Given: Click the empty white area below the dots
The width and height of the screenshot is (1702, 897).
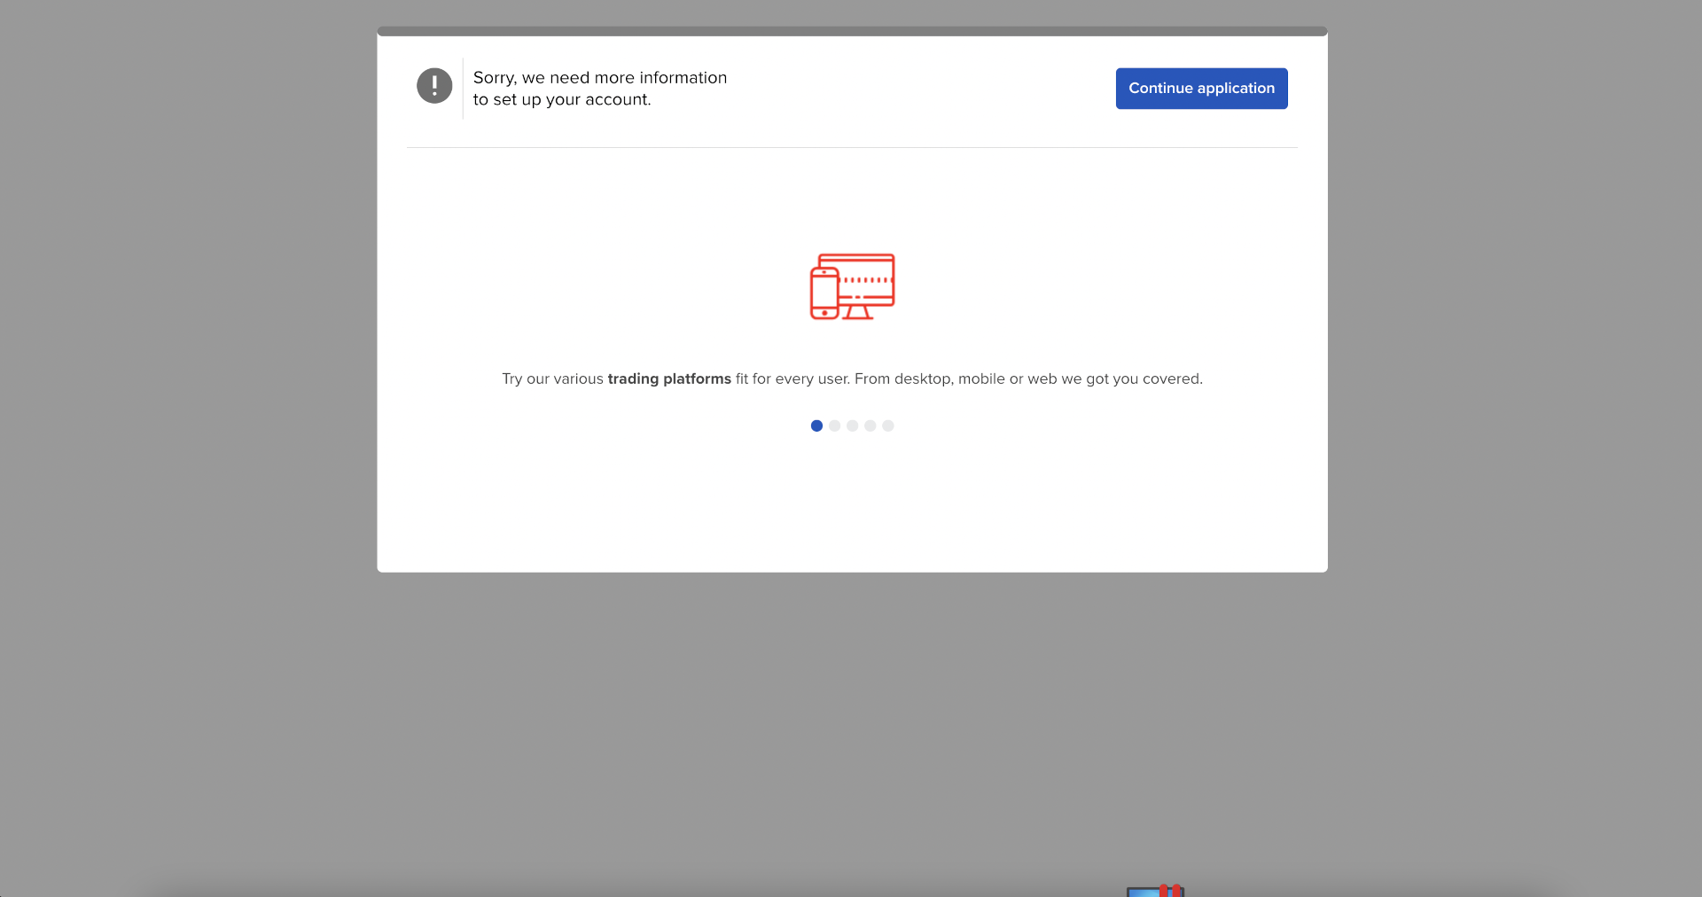Looking at the screenshot, I should pos(852,505).
